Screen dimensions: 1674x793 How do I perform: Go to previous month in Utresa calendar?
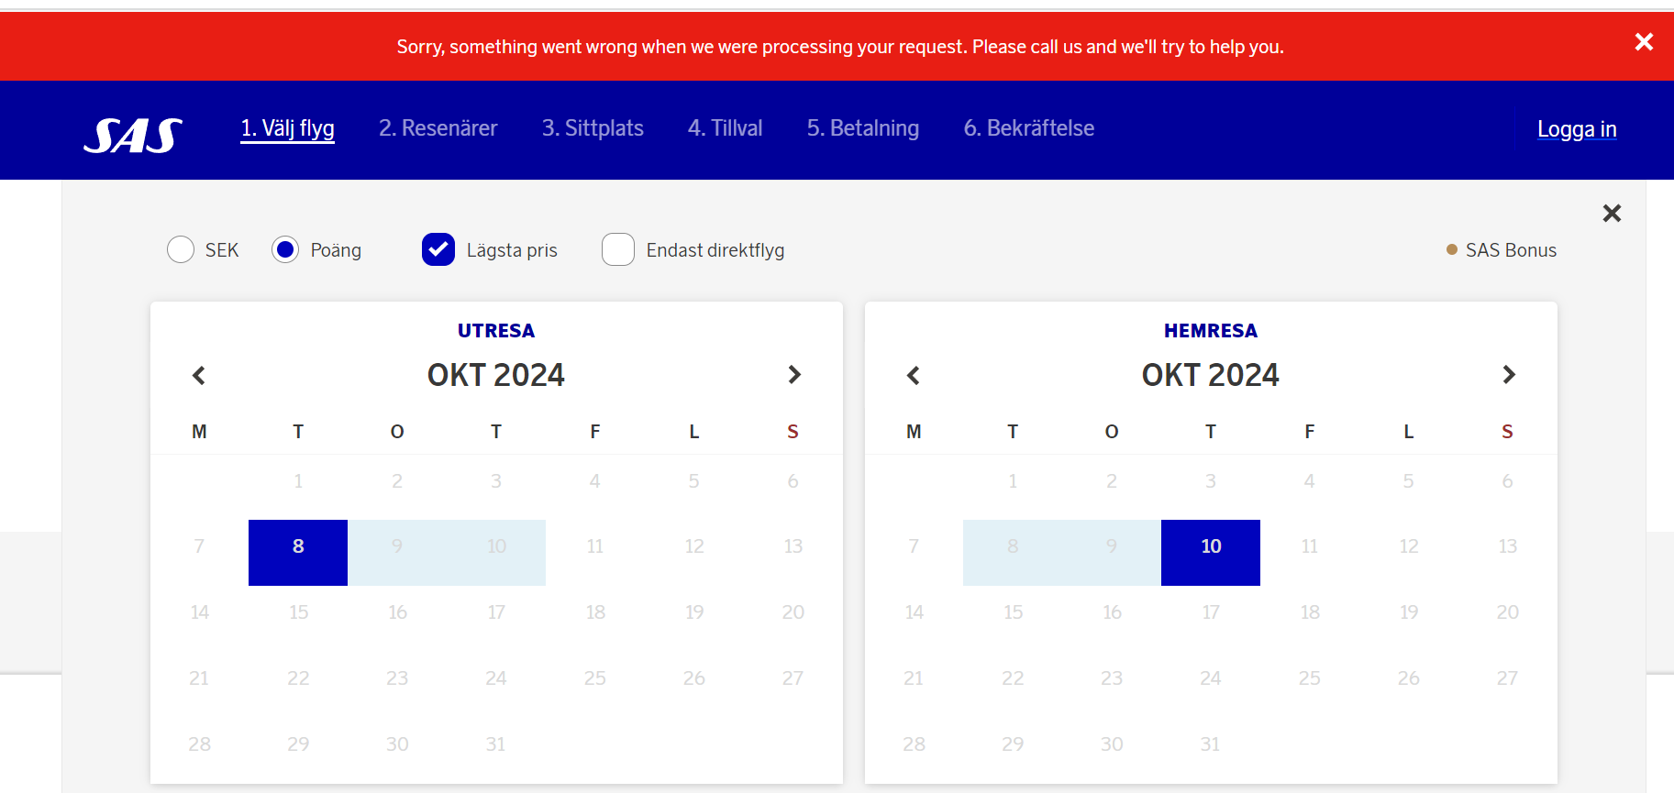tap(199, 375)
